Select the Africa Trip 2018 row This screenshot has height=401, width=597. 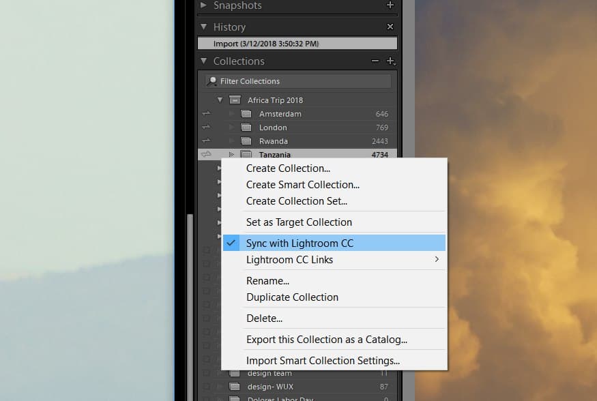(x=297, y=100)
